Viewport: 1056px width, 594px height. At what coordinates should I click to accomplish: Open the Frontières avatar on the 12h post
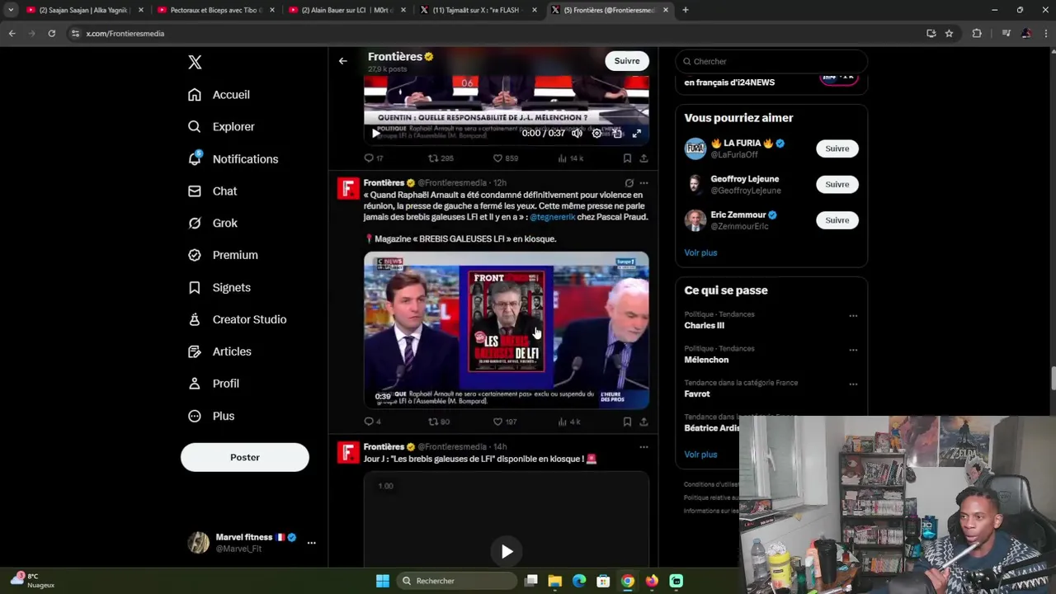click(348, 190)
